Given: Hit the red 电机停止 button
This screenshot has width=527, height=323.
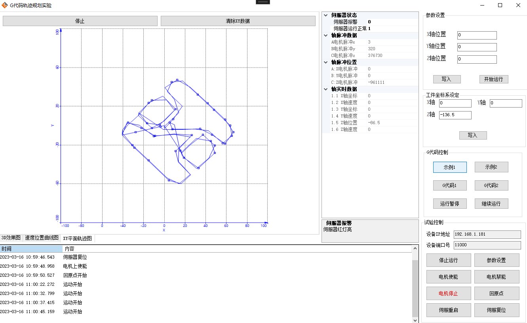Looking at the screenshot, I should click(x=449, y=294).
